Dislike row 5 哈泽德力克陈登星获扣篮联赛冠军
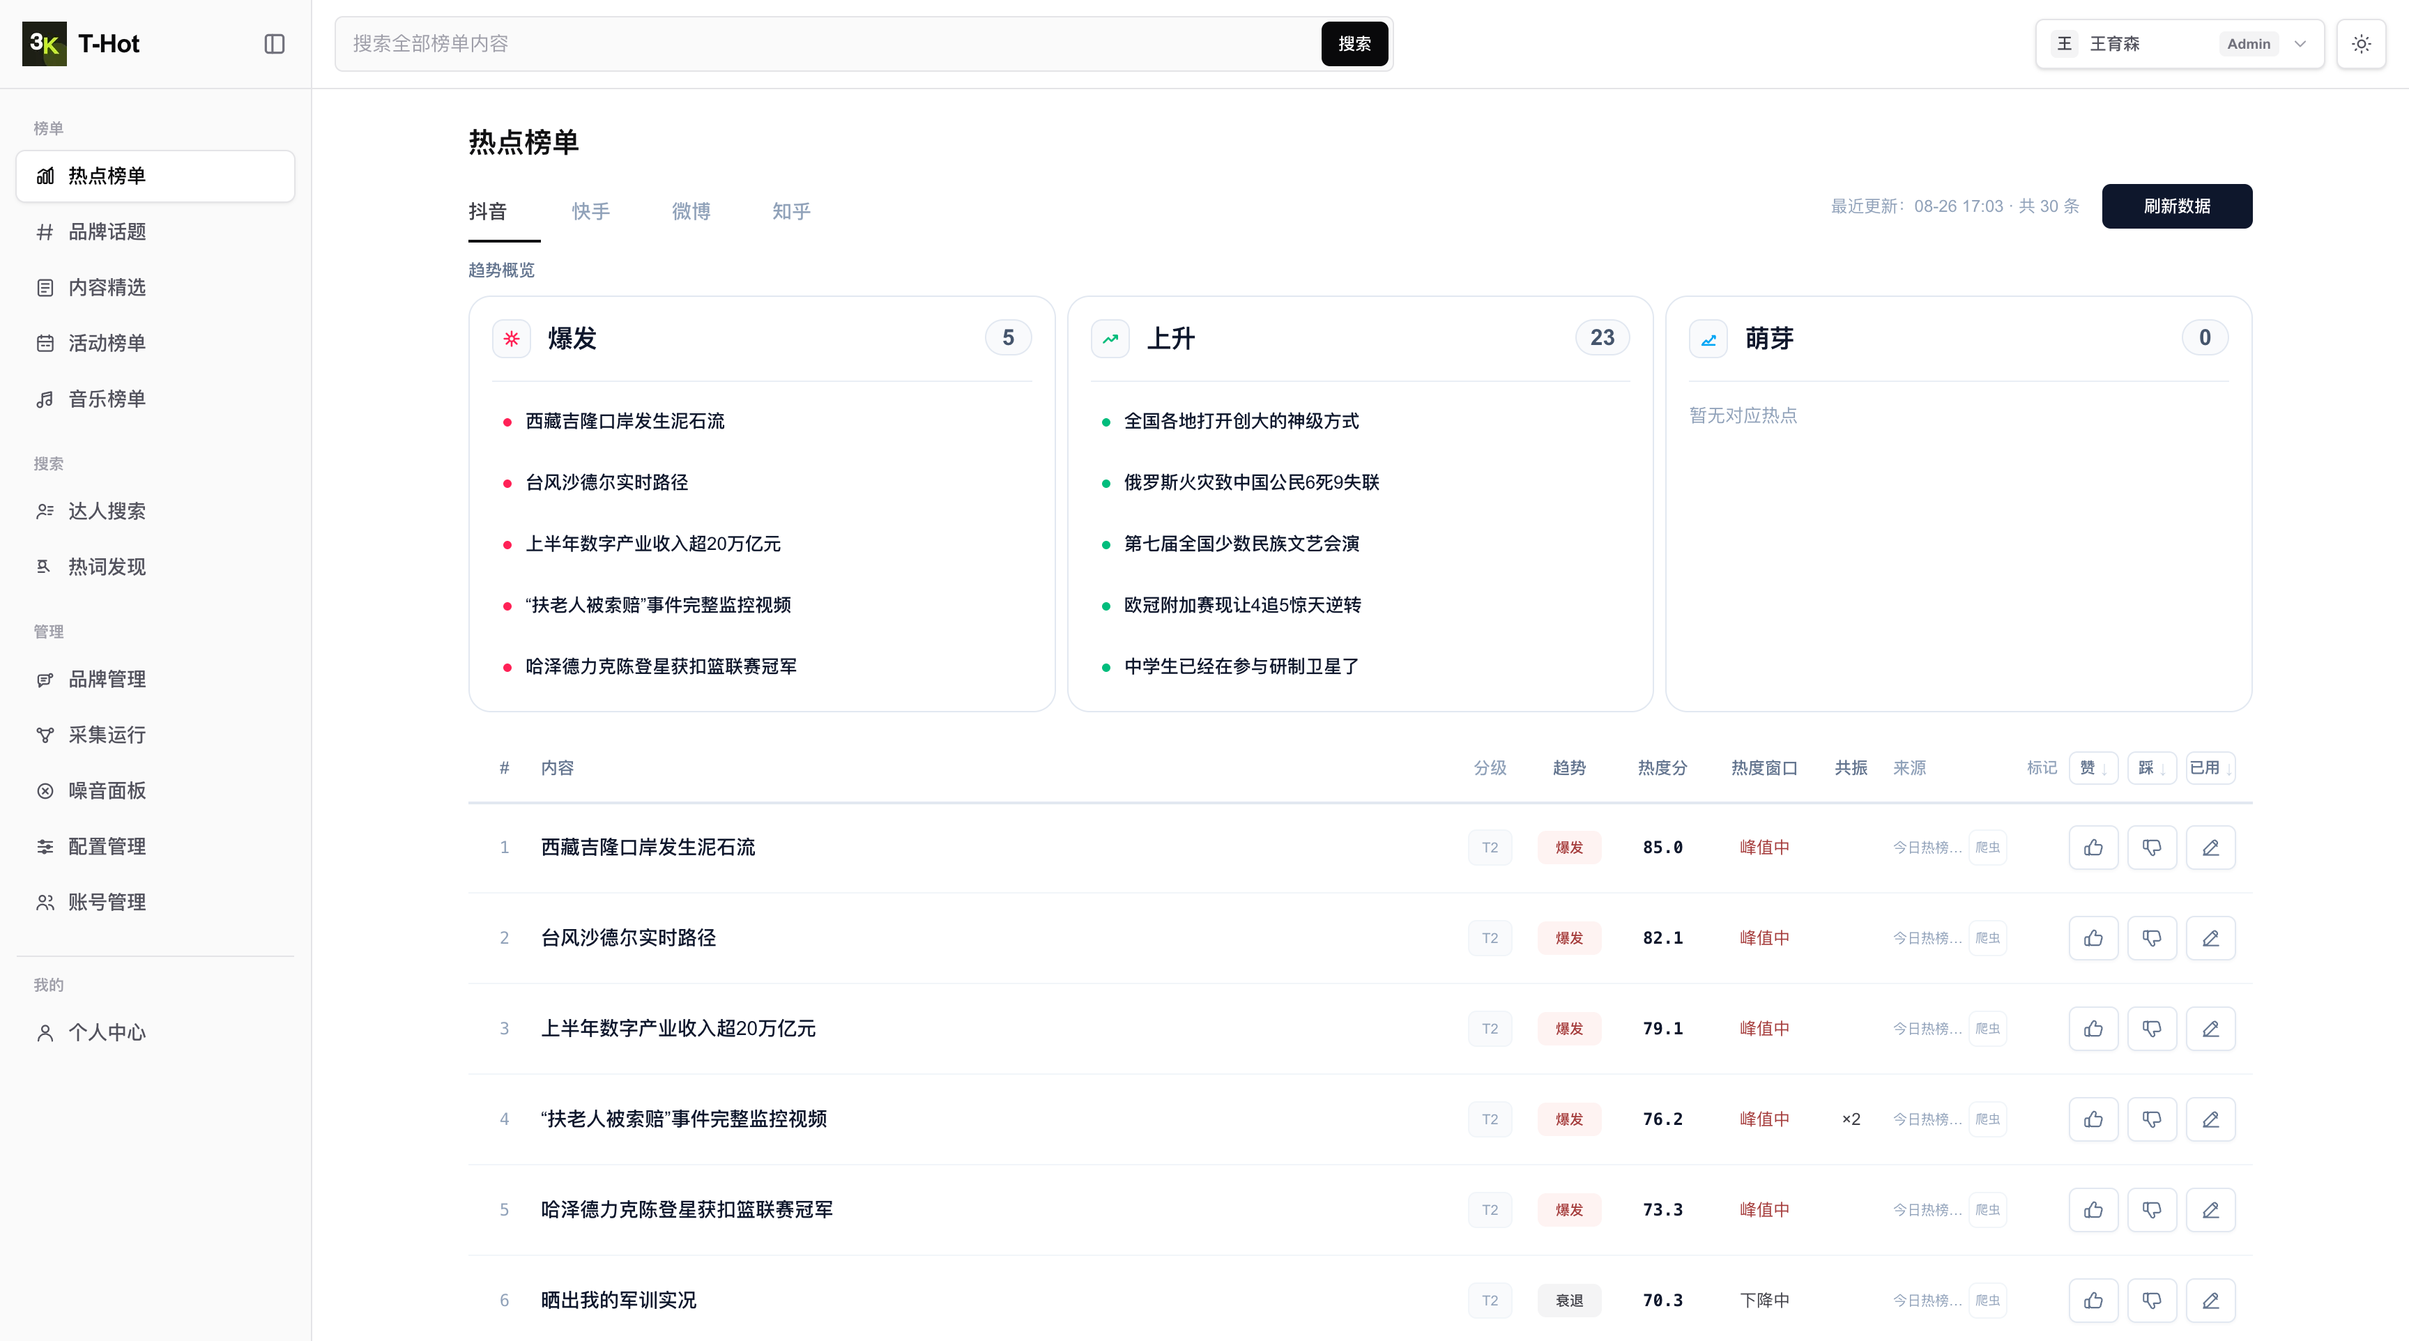Screen dimensions: 2409x1341 [2152, 1210]
